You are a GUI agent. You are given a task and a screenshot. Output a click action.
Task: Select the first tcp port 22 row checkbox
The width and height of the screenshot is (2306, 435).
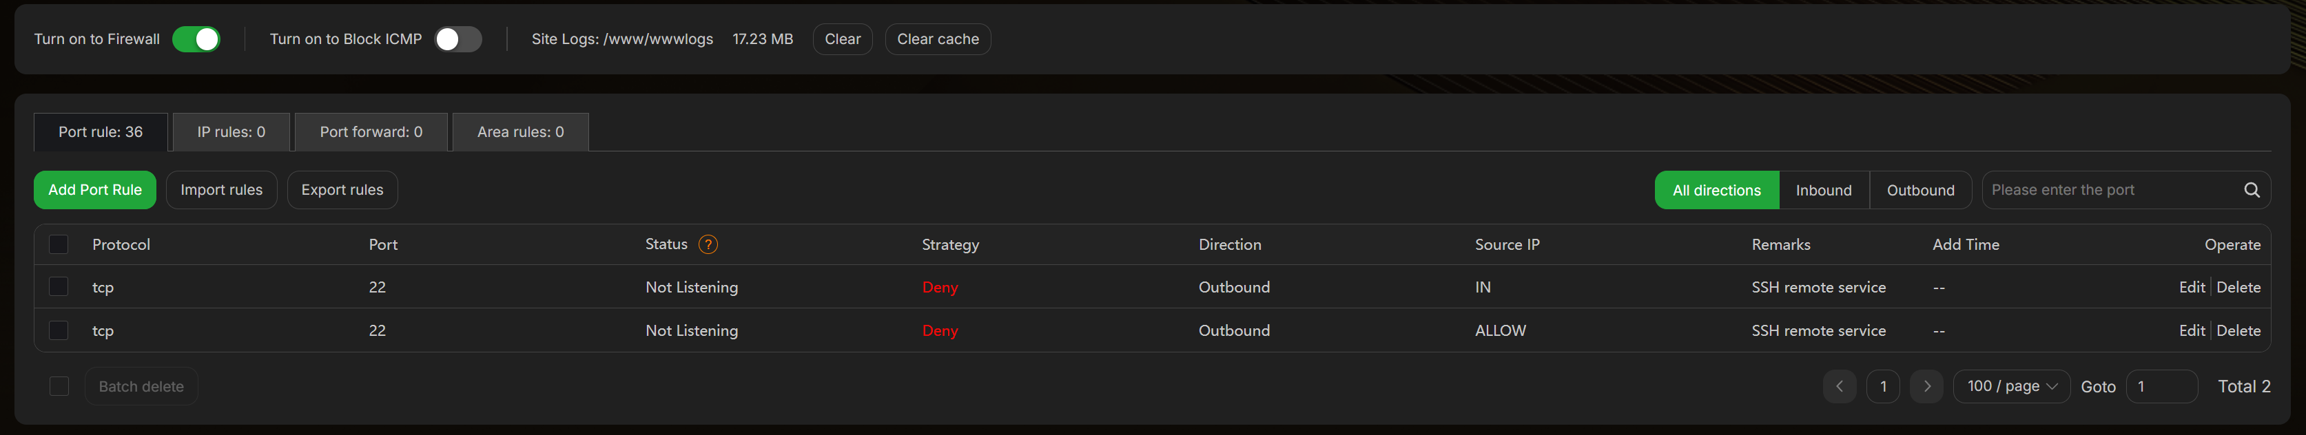click(58, 286)
